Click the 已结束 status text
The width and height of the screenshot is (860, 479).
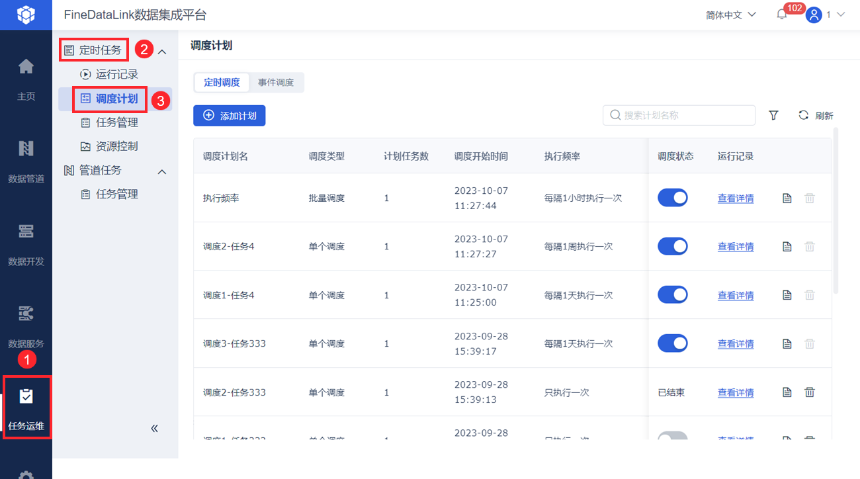pyautogui.click(x=671, y=392)
